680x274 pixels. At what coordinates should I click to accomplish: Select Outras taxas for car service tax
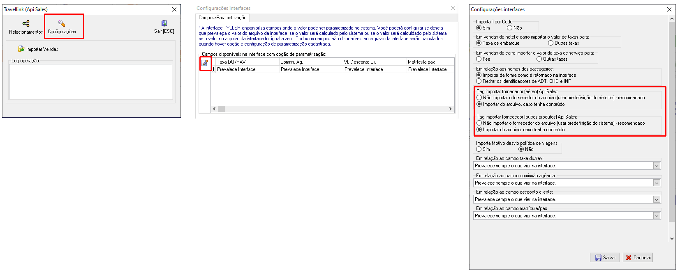click(x=539, y=59)
